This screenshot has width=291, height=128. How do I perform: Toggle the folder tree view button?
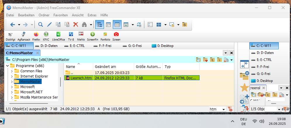click(100, 24)
